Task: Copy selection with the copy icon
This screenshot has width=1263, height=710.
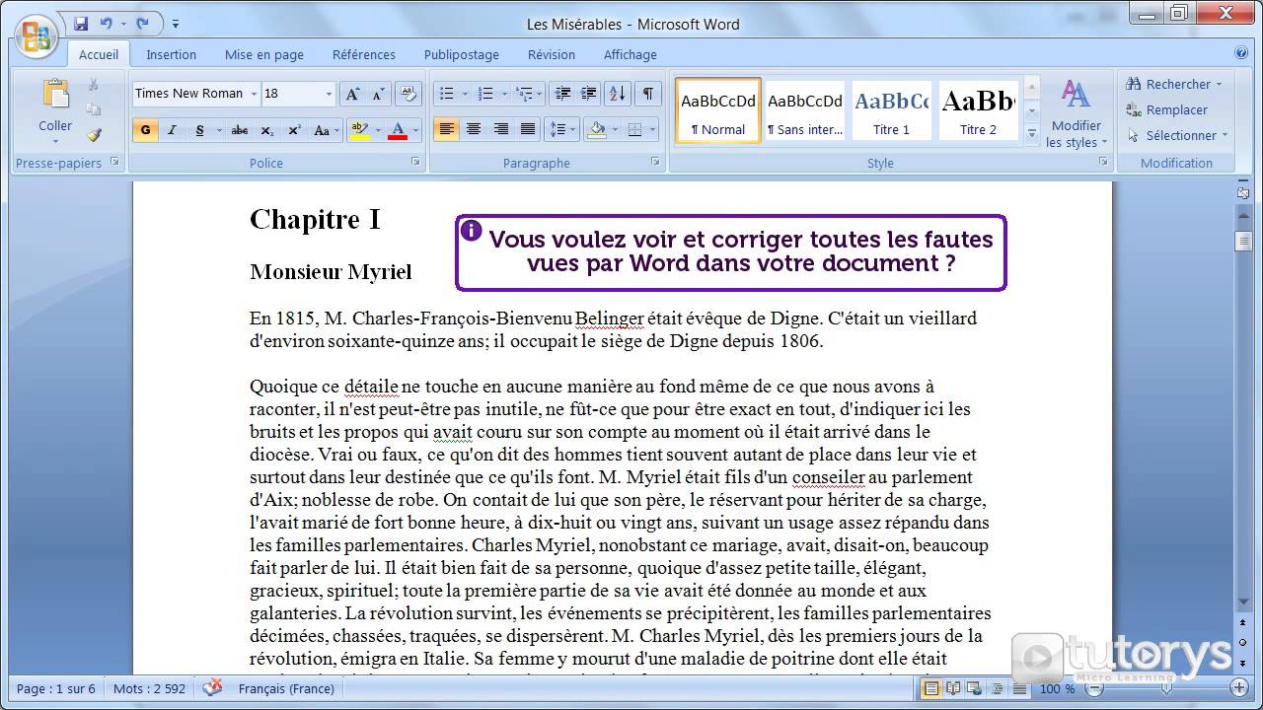Action: coord(94,109)
